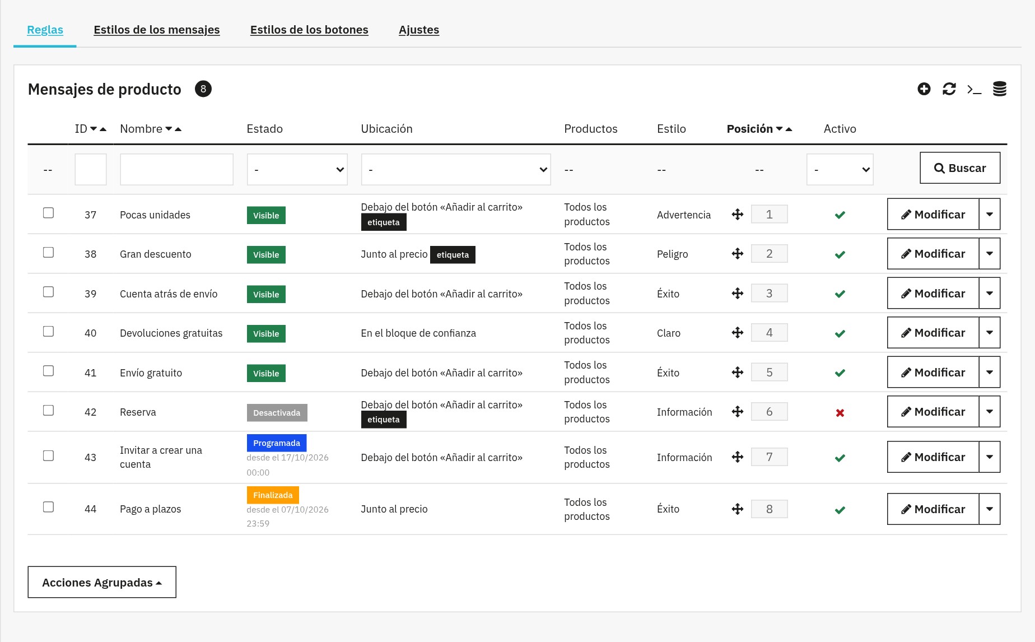This screenshot has width=1035, height=642.
Task: Expand actions arrow next to Modificar for Pocas unidades
Action: (990, 214)
